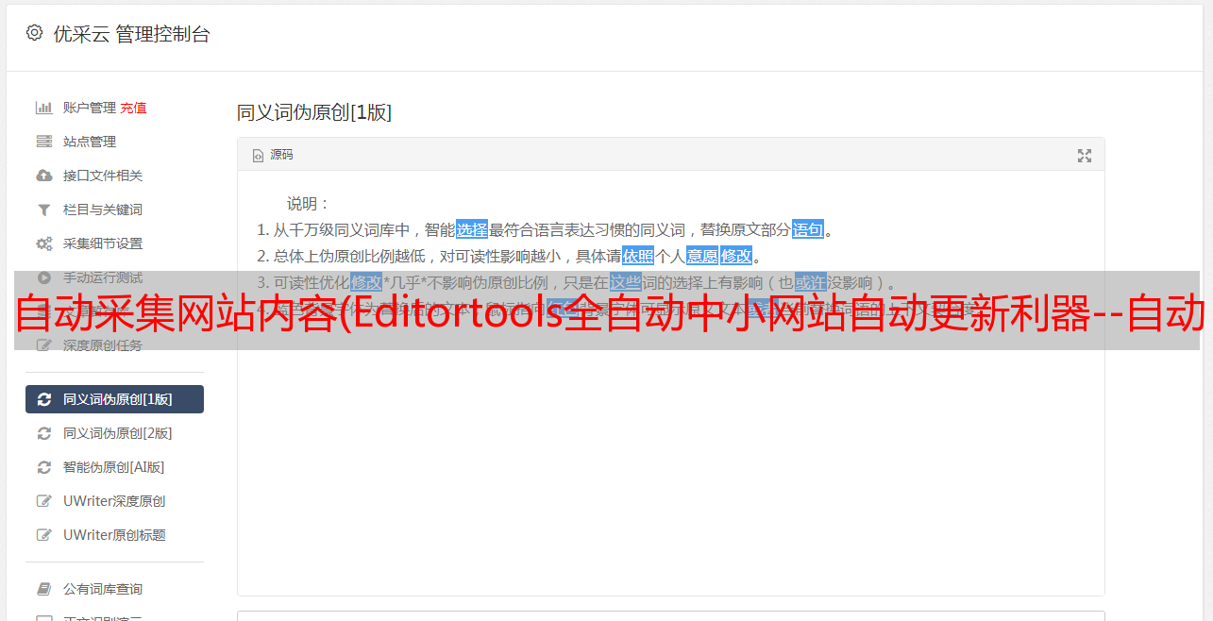Click the page heading 同义词伪原创[1版]

pos(314,112)
